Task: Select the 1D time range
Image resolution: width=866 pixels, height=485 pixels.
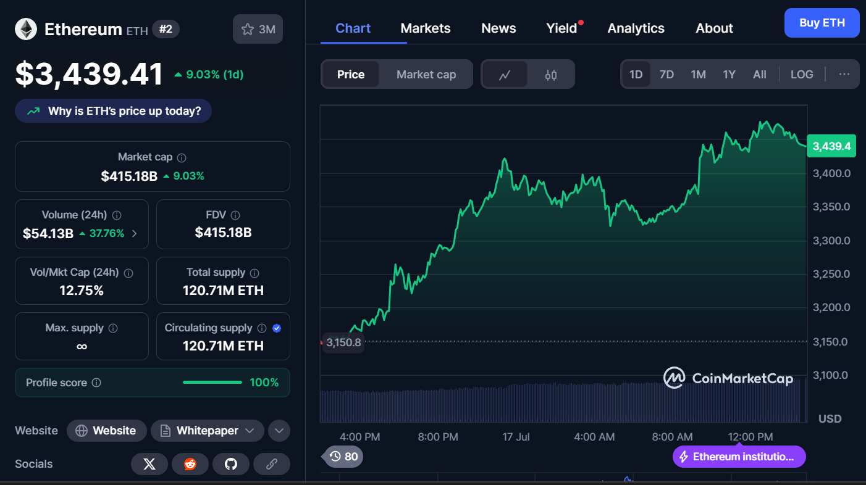Action: (x=636, y=75)
